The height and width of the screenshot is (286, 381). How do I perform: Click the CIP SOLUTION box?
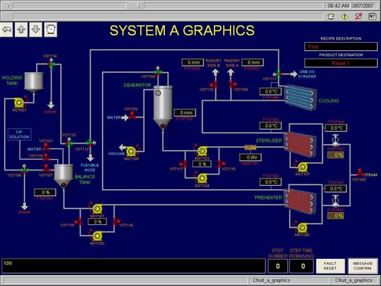(20, 134)
